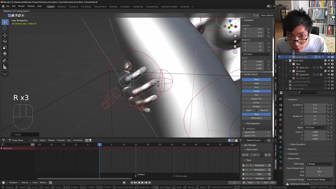Choose the Scale tool

point(5,48)
